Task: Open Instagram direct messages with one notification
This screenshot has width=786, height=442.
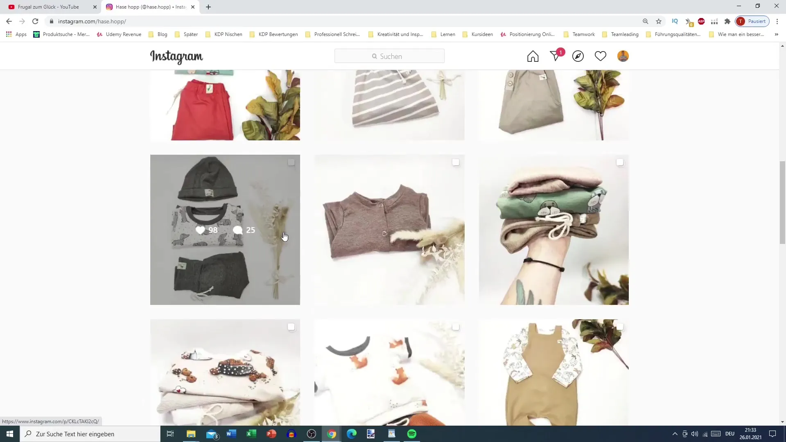Action: click(x=556, y=55)
